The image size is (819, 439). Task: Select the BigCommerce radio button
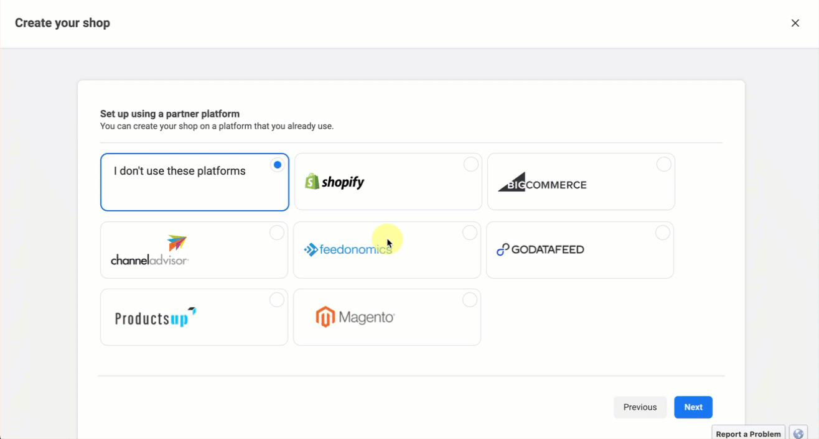664,164
